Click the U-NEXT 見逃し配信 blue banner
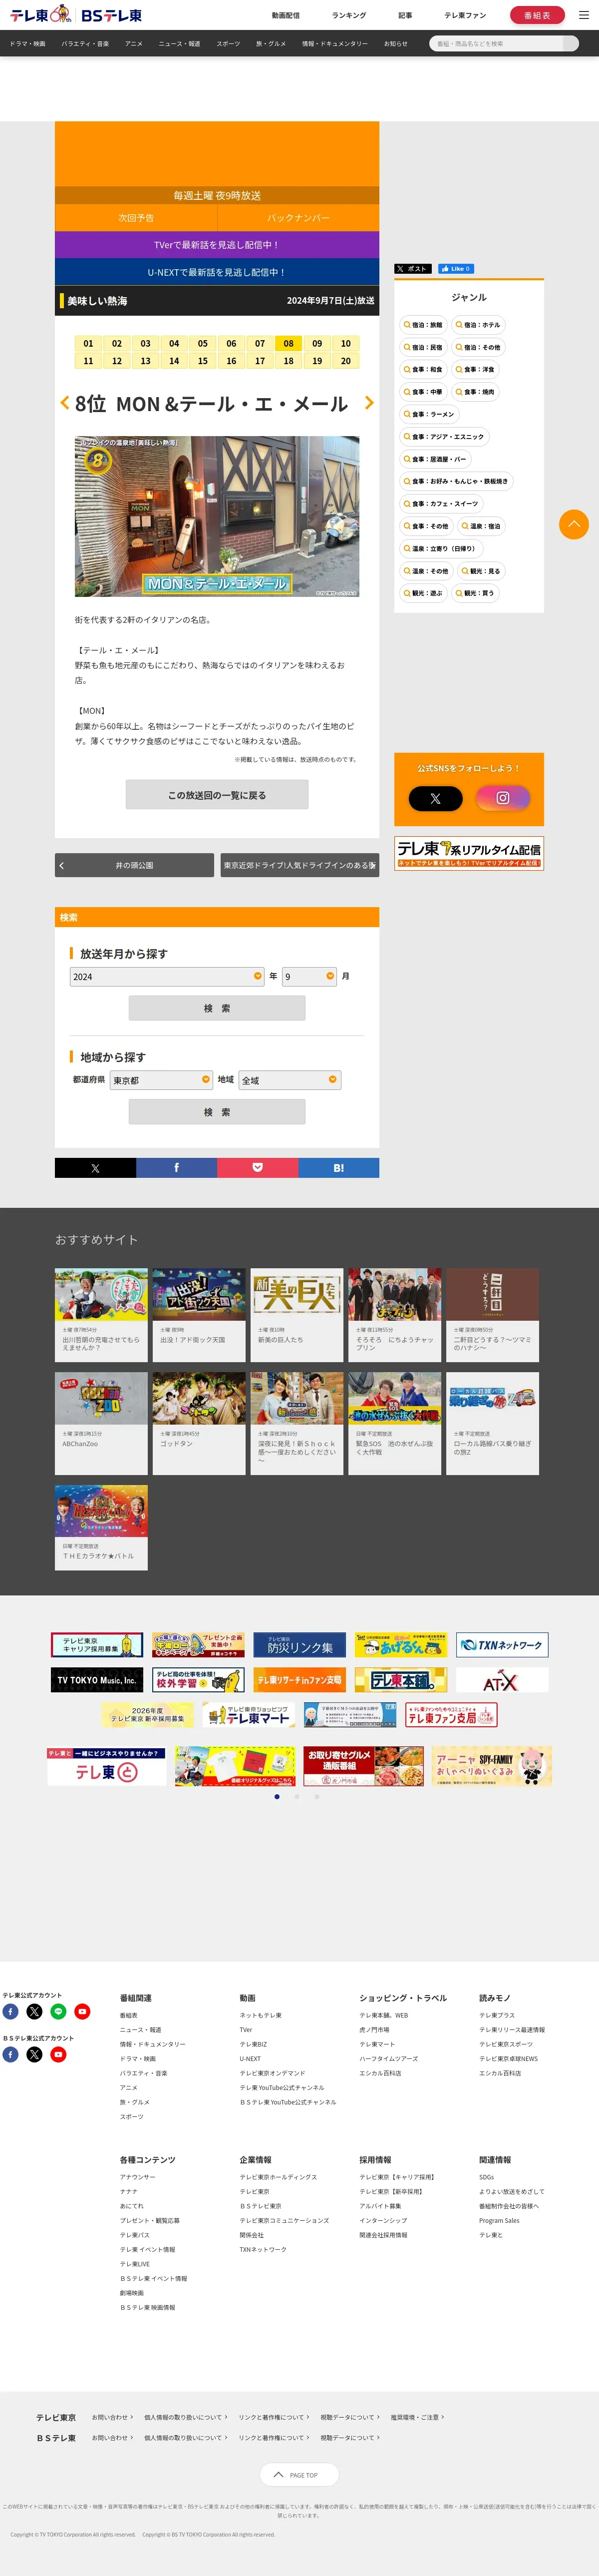The image size is (599, 2576). coord(217,272)
